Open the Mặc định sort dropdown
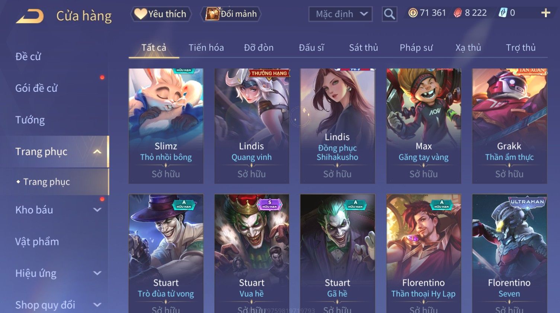Image resolution: width=560 pixels, height=313 pixels. pos(340,14)
